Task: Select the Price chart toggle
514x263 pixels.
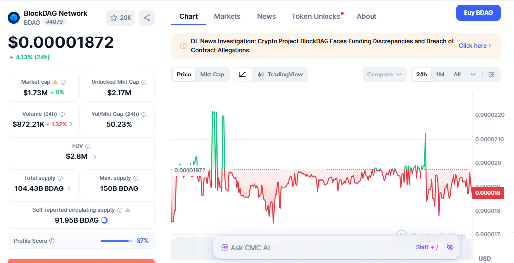Action: click(x=184, y=75)
